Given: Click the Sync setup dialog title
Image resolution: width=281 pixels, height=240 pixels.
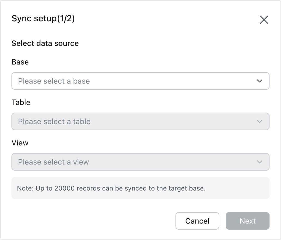Looking at the screenshot, I should [44, 18].
